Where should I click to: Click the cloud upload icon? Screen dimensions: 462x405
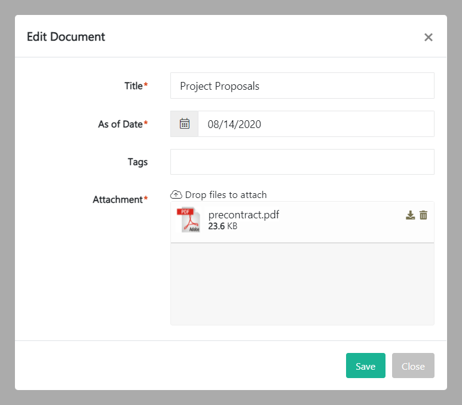(x=176, y=194)
